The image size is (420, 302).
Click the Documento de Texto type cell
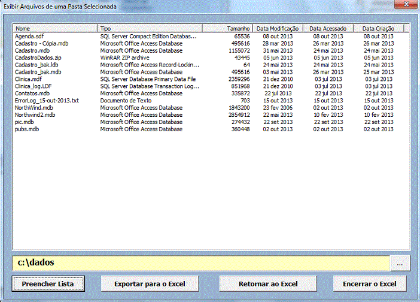click(126, 101)
